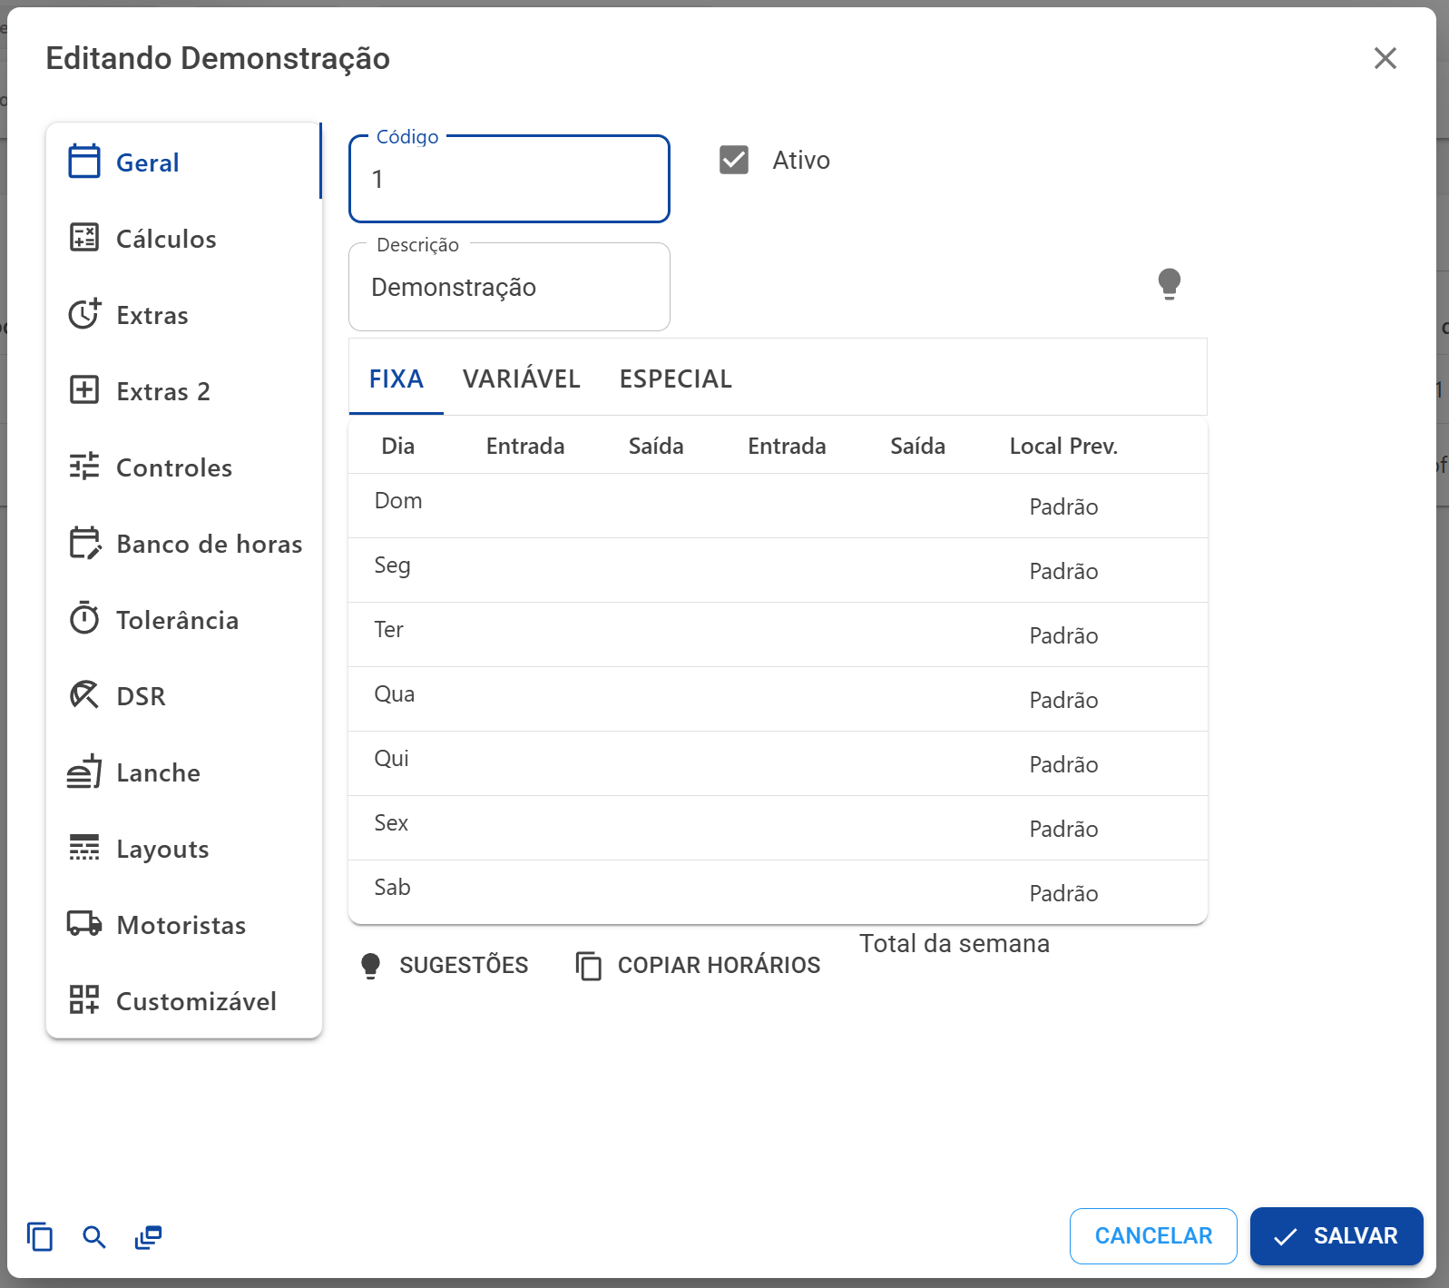The width and height of the screenshot is (1449, 1288).
Task: Click the Local Prev. column header
Action: pyautogui.click(x=1063, y=446)
